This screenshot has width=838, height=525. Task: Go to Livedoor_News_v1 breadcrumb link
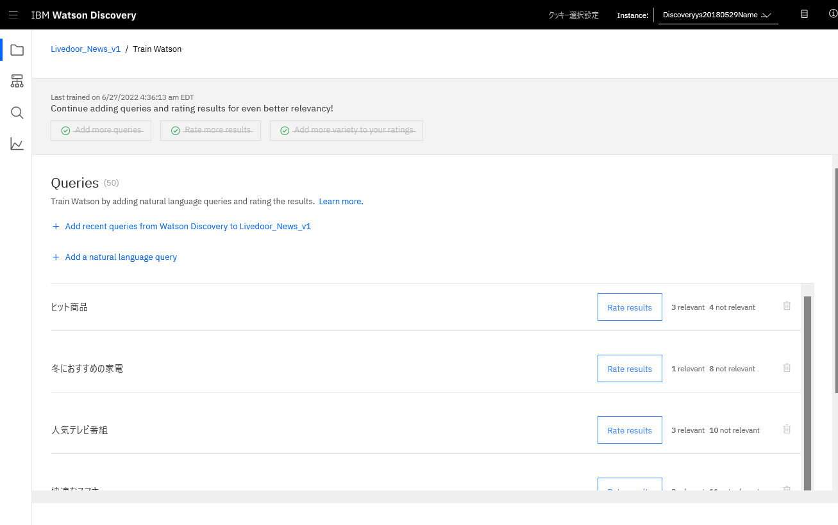pos(86,49)
